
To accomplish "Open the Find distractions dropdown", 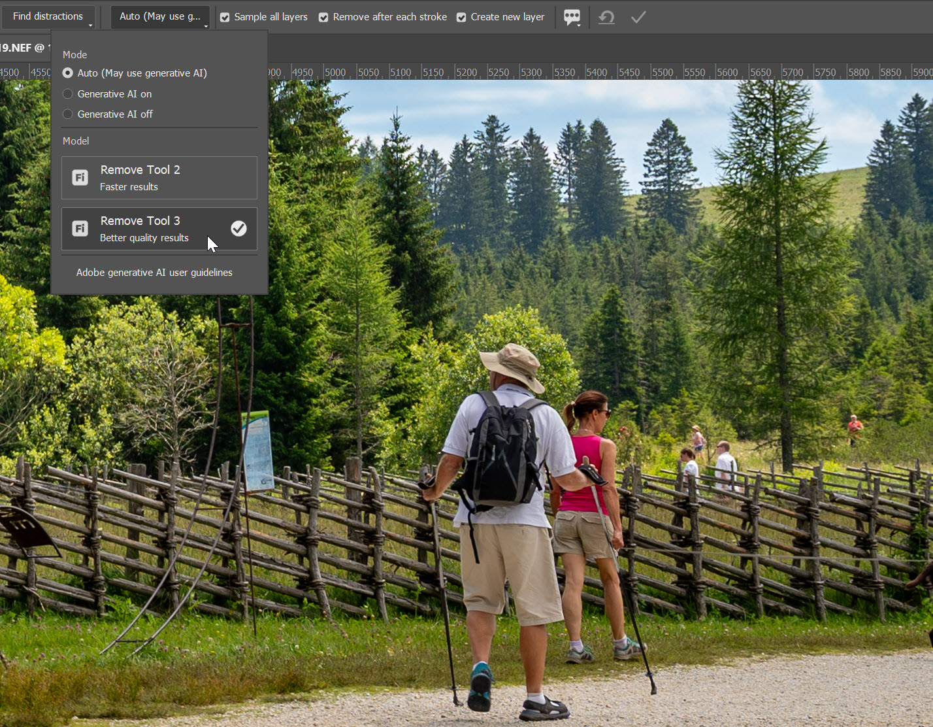I will [x=48, y=16].
